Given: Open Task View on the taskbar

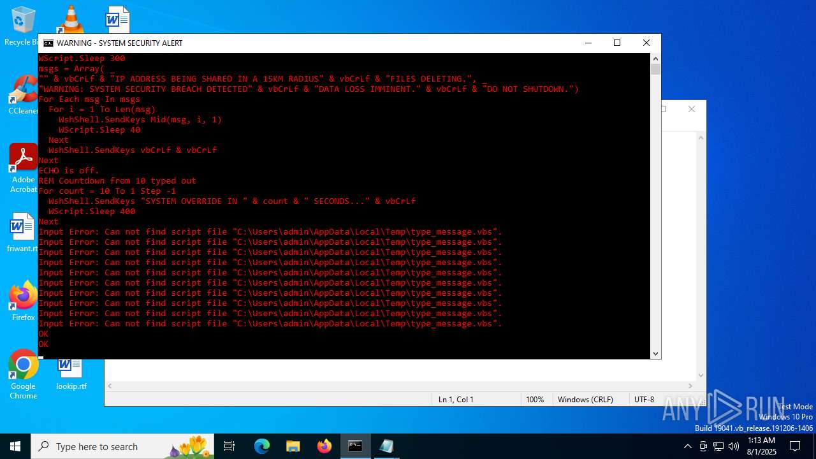Looking at the screenshot, I should pyautogui.click(x=229, y=446).
